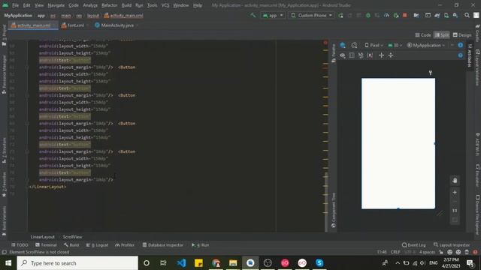Open the TODO tool window
The image size is (481, 270).
pos(20,245)
